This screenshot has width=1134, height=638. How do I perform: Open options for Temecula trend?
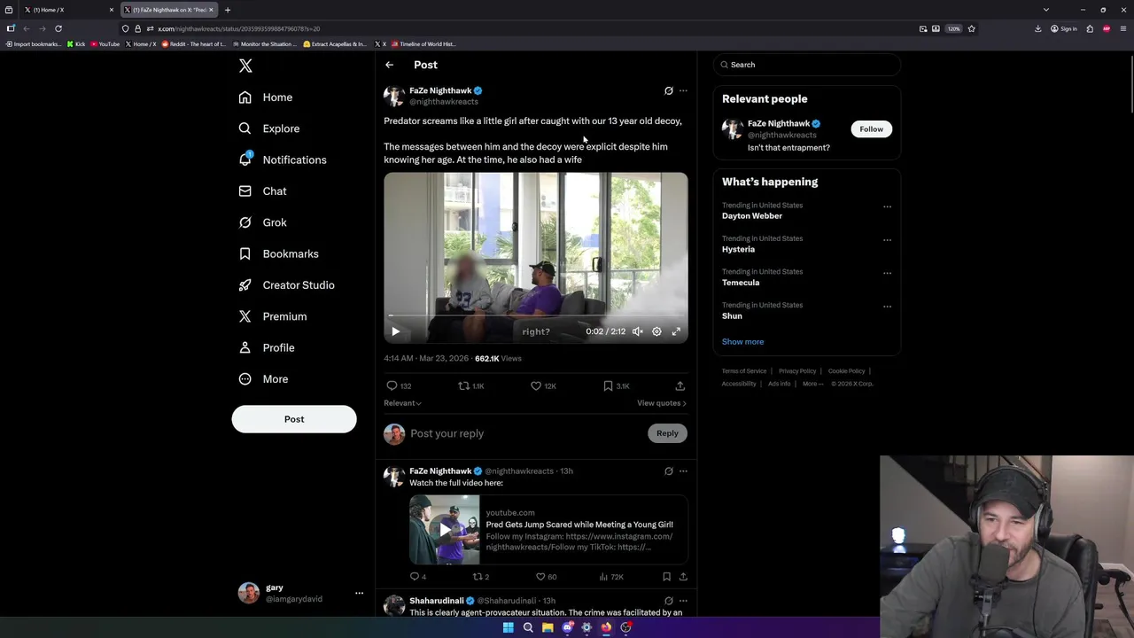click(x=887, y=273)
